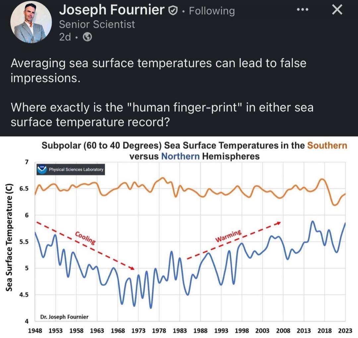Click the red Warming trend arrow
The height and width of the screenshot is (338, 358).
(x=234, y=240)
